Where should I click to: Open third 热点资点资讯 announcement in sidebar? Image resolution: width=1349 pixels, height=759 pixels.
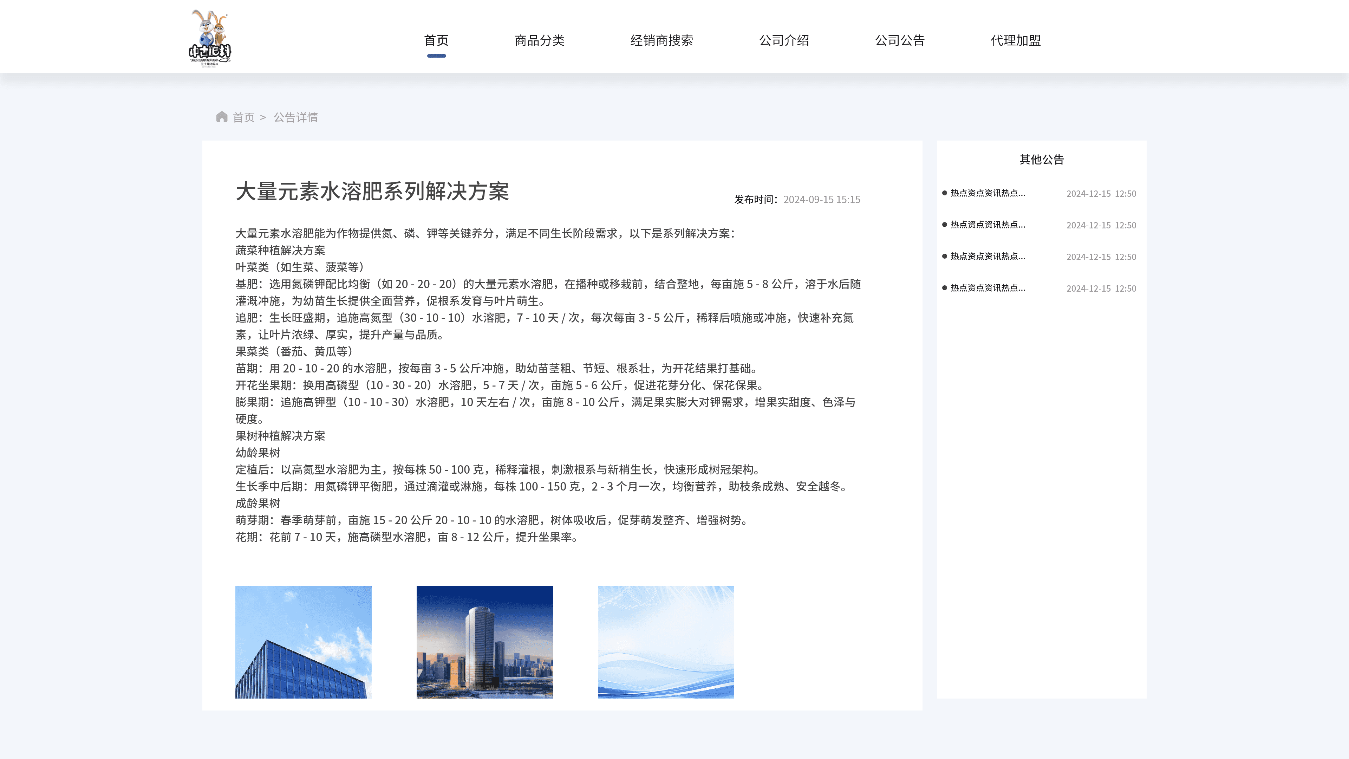click(988, 256)
